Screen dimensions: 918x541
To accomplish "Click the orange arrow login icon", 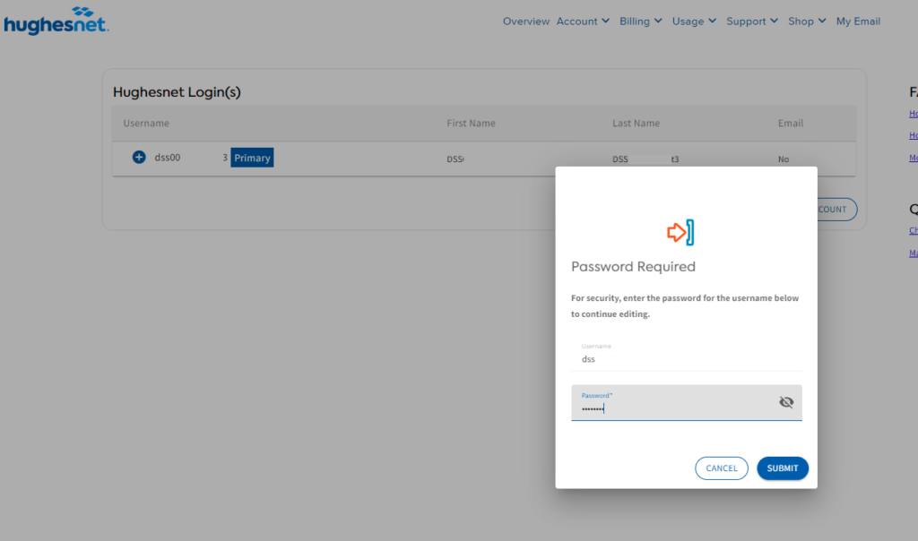I will tap(681, 233).
